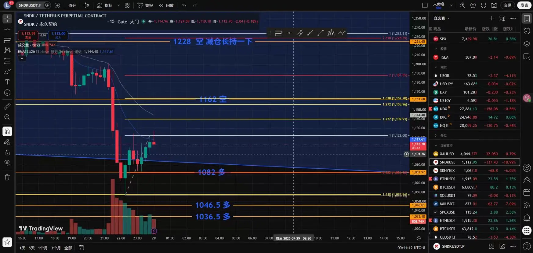Open quick search magnifier icon
This screenshot has height=253, width=533.
click(x=462, y=5)
